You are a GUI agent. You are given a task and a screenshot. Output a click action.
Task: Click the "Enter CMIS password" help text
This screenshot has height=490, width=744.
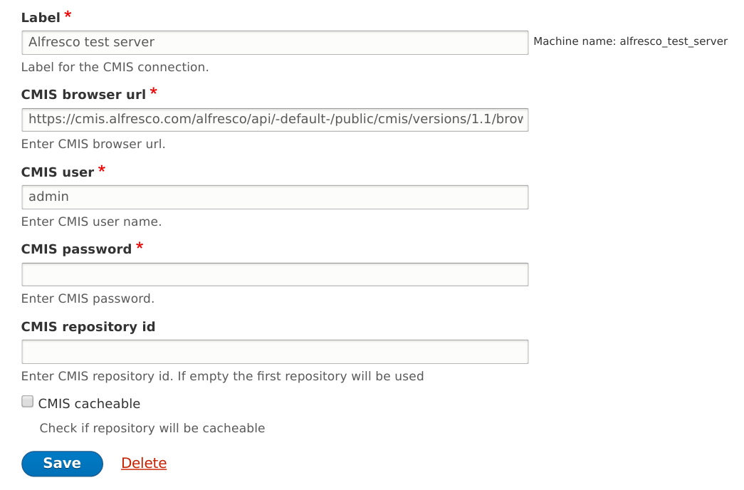coord(88,298)
